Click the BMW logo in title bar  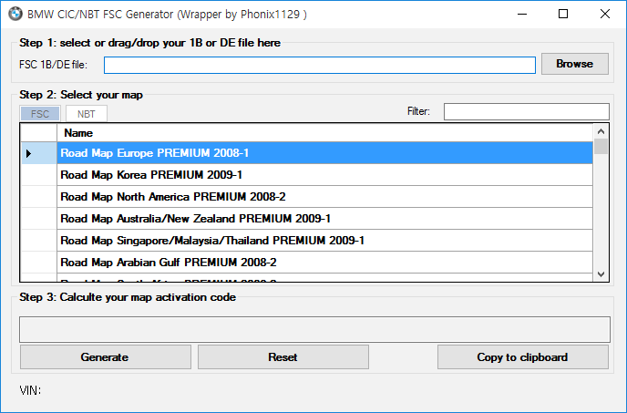point(15,14)
